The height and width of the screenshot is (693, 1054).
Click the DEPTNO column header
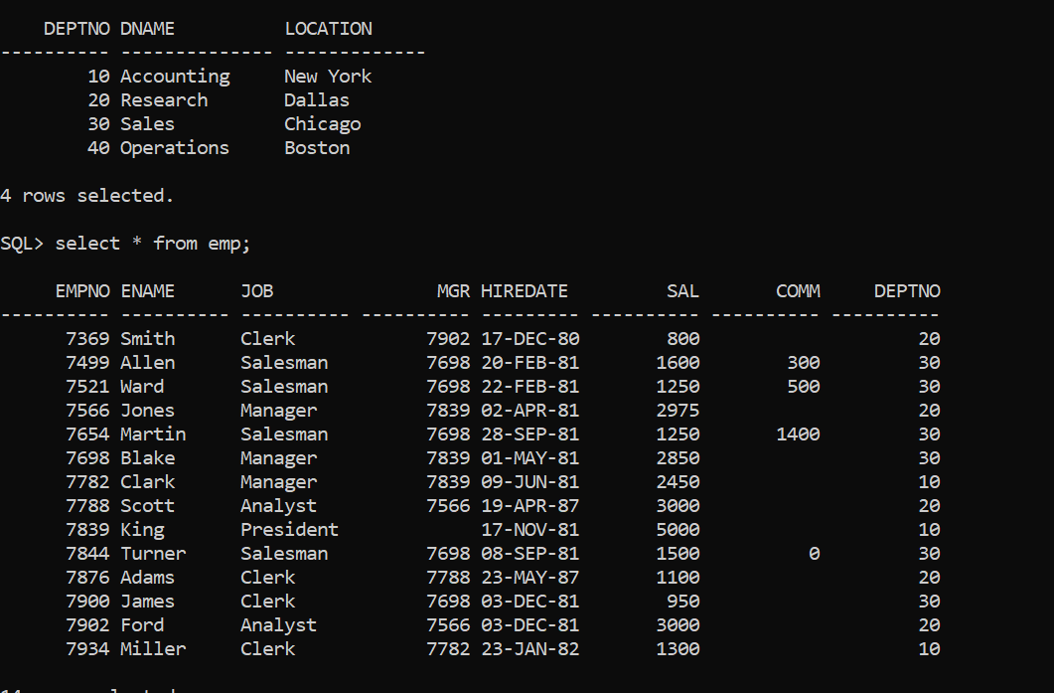point(75,28)
